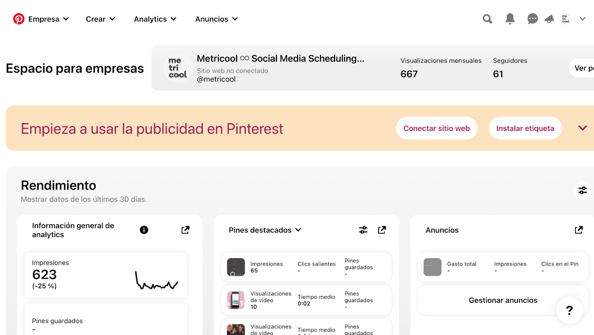Open Rendimiento filter settings icon

[582, 190]
